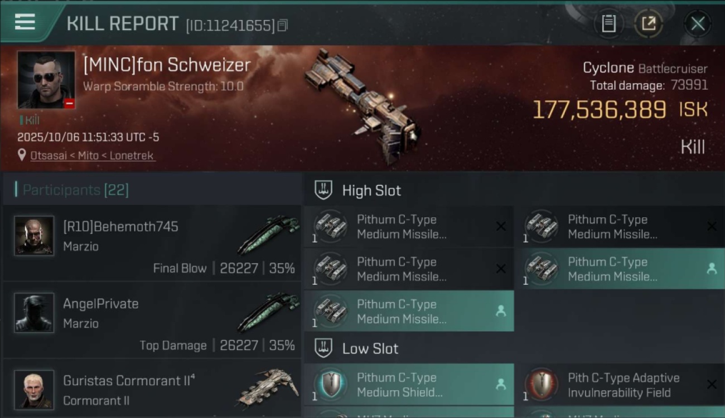Screen dimensions: 725x418
Task: View AngelPrivate's portrait
Action: pos(34,313)
